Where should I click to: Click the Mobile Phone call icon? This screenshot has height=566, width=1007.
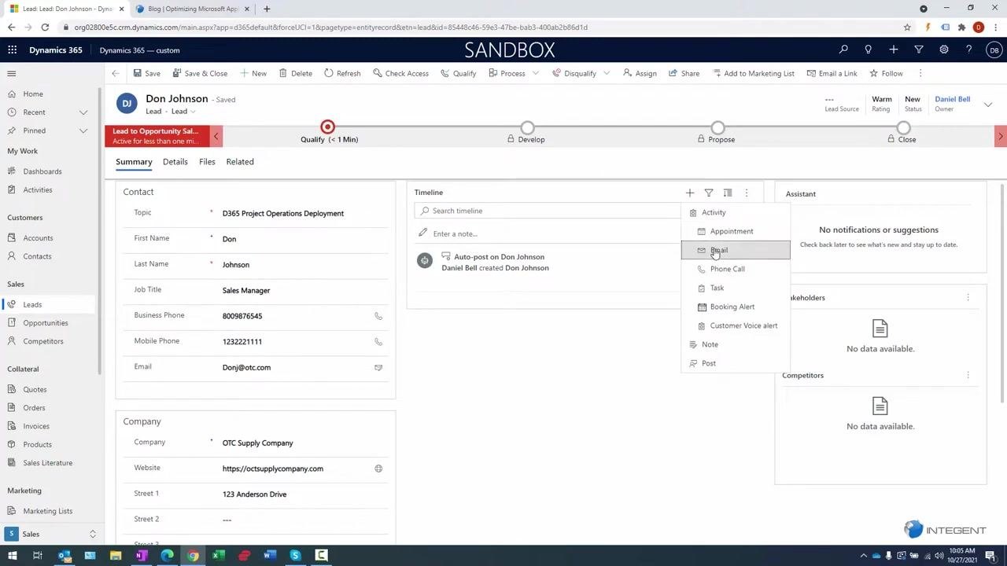coord(378,342)
